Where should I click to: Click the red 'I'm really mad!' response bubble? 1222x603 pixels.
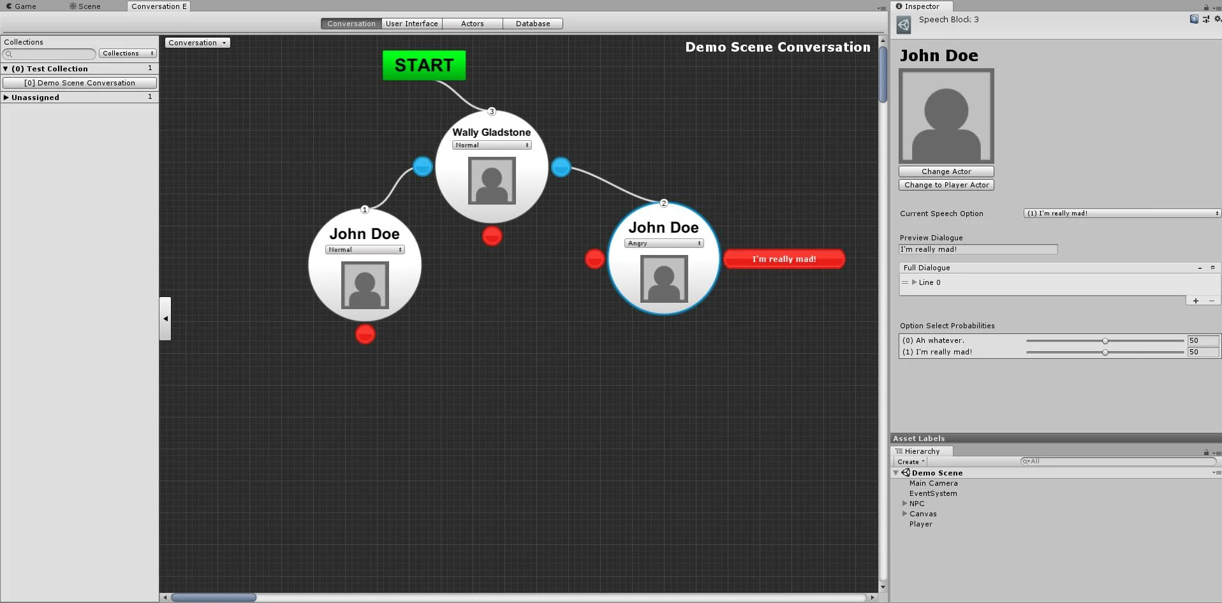[784, 259]
